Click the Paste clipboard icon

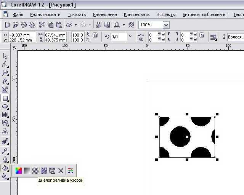coord(59,25)
